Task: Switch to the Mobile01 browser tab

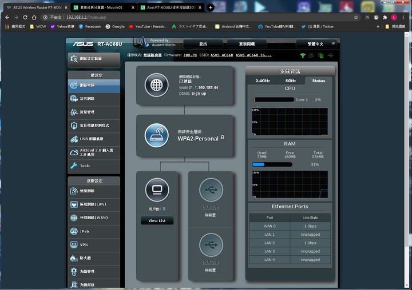Action: tap(103, 7)
